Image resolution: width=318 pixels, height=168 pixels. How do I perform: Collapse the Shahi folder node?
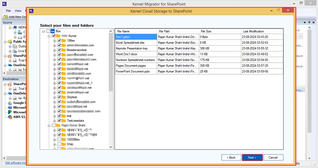(x=49, y=126)
